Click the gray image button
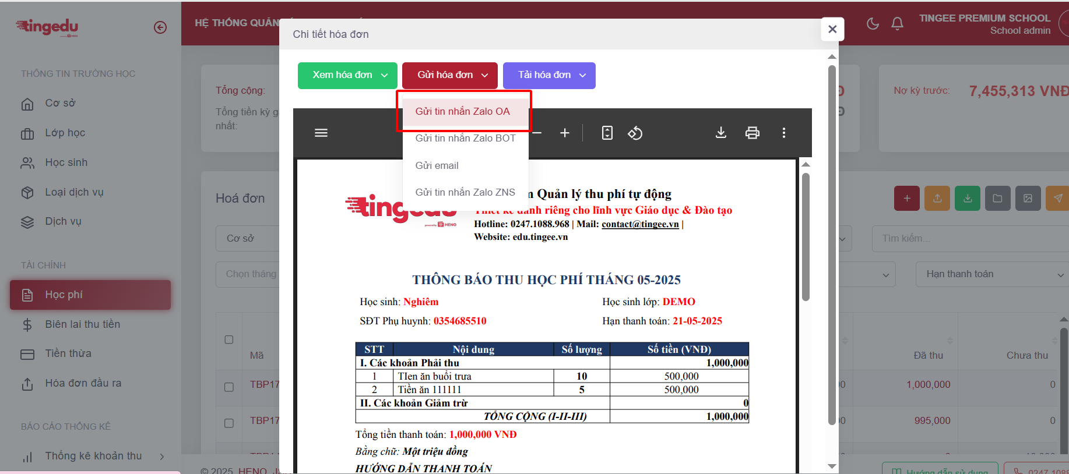The height and width of the screenshot is (474, 1069). [x=1028, y=199]
